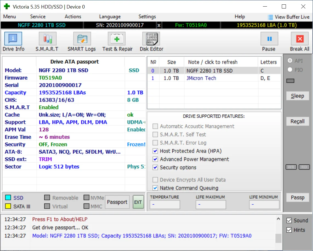
Task: Click the green EXT button
Action: click(x=138, y=202)
